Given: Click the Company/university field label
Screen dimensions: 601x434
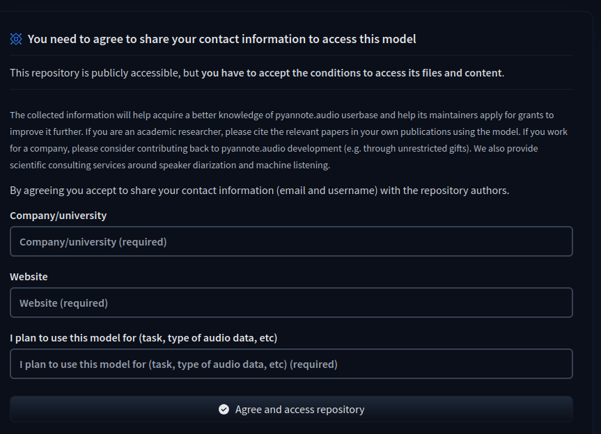Looking at the screenshot, I should (58, 216).
